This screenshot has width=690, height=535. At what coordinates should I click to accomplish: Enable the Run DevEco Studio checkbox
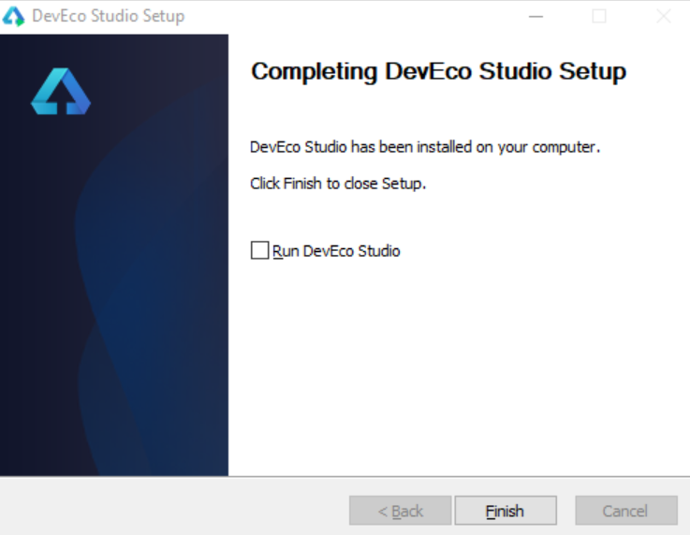coord(259,250)
